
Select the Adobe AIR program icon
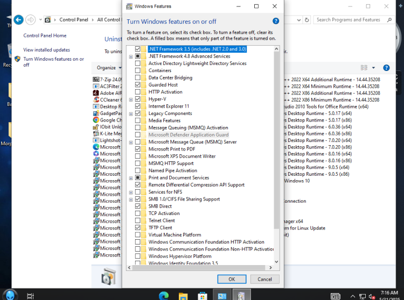coord(96,93)
